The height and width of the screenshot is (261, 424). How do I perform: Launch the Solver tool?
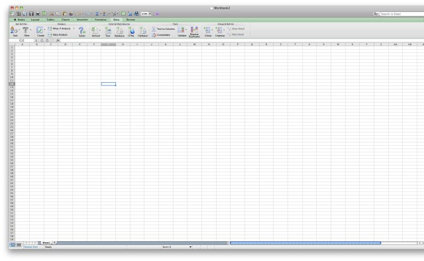(82, 31)
